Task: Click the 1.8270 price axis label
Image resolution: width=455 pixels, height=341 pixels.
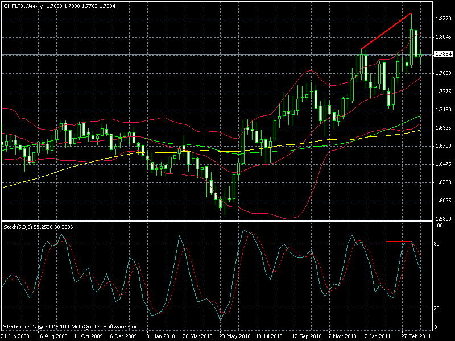Action: pos(444,19)
